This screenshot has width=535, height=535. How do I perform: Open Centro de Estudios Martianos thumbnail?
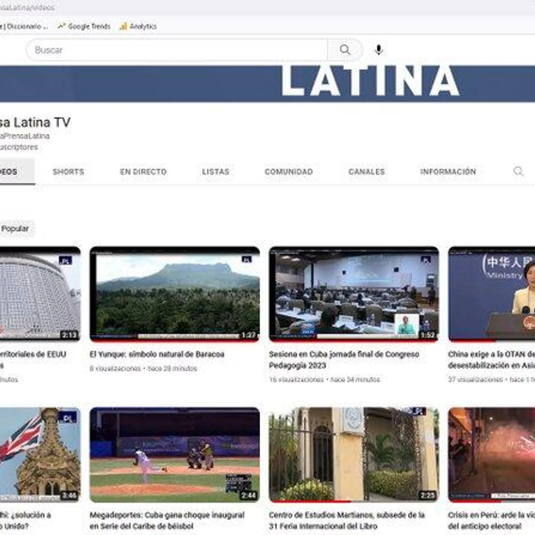354,455
